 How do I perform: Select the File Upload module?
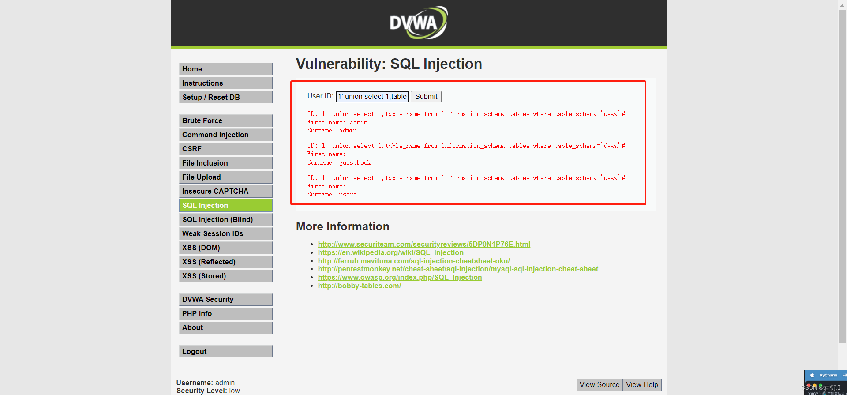pos(225,177)
